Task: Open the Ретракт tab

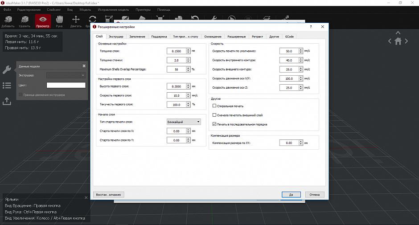Action: click(x=257, y=37)
